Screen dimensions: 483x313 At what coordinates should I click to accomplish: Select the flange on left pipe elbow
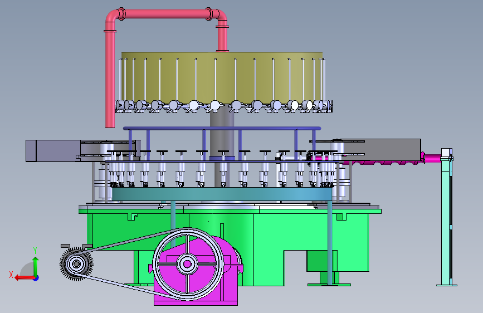click(x=121, y=14)
